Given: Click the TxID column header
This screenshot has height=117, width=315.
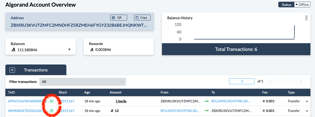Looking at the screenshot, I should (x=12, y=92).
